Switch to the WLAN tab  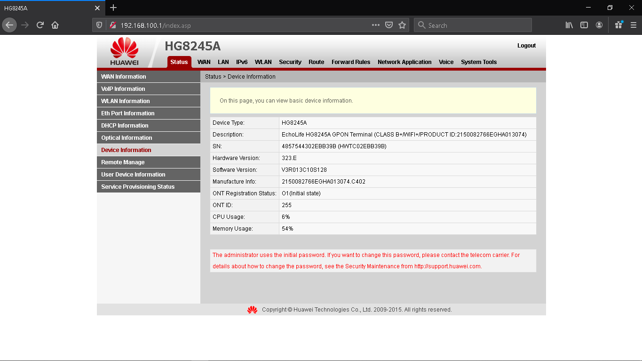pos(263,62)
